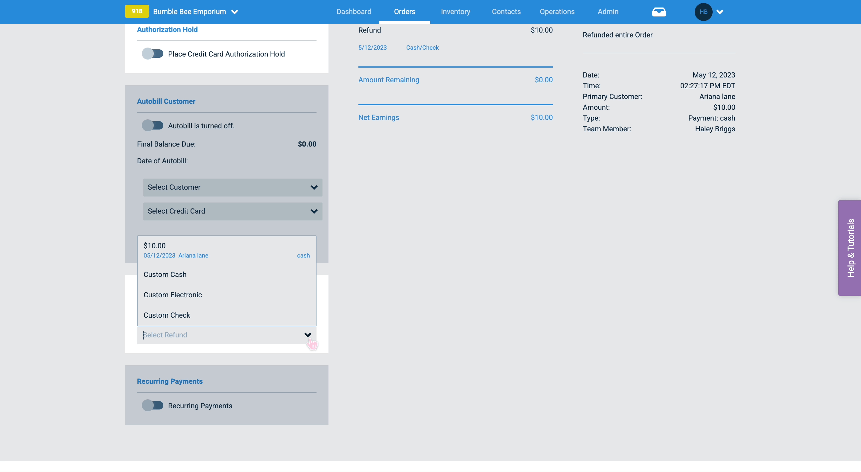Enable the Recurring Payments switch

[152, 405]
